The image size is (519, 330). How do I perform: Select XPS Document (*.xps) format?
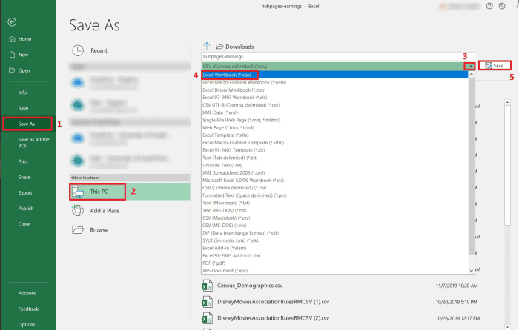(334, 271)
